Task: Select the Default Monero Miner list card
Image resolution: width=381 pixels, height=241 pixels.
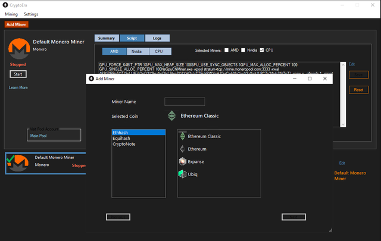Action: point(46,163)
